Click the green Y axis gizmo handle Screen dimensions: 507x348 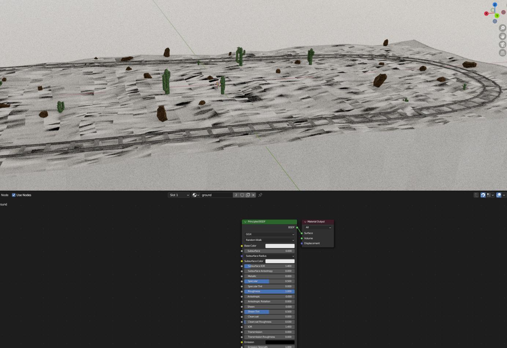click(497, 16)
